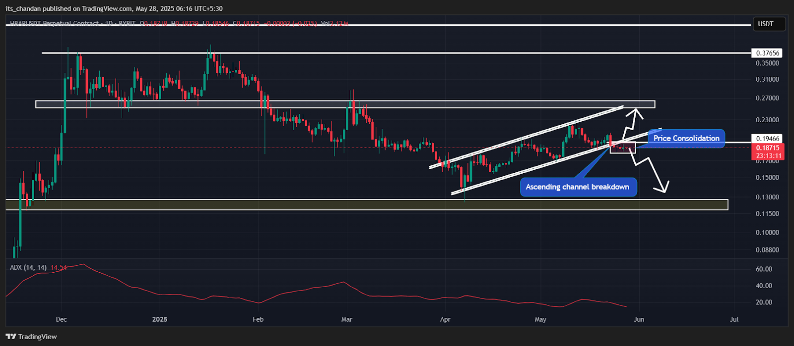Click the TradingView logo at bottom left
The height and width of the screenshot is (346, 794).
[31, 337]
